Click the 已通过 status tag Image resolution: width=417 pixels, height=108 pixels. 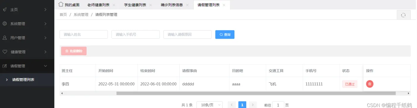[x=350, y=84]
